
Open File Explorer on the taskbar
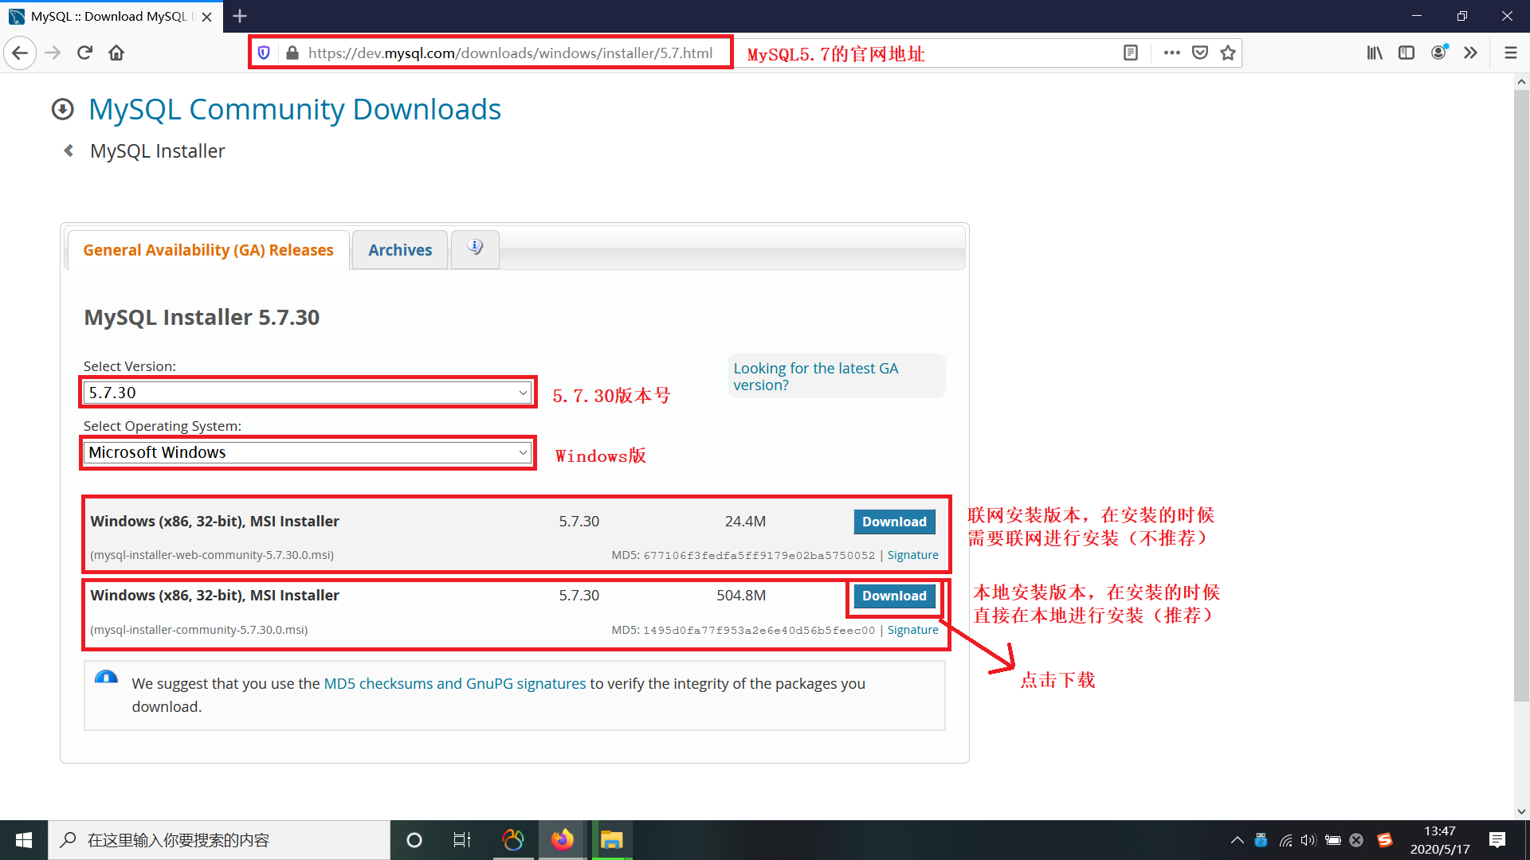[x=612, y=840]
